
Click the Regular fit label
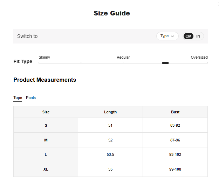(123, 57)
